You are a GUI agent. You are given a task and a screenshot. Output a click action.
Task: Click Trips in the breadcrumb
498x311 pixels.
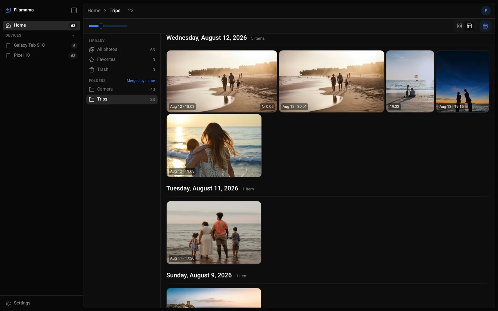click(115, 11)
